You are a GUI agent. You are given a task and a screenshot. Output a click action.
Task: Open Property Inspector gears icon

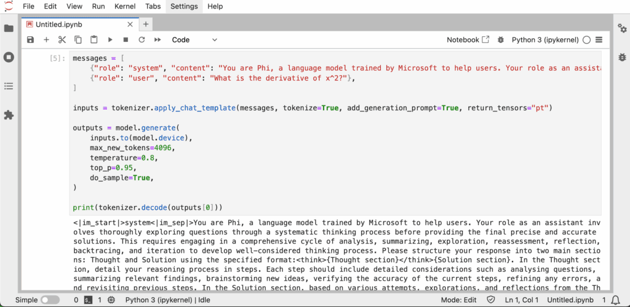[x=622, y=28]
